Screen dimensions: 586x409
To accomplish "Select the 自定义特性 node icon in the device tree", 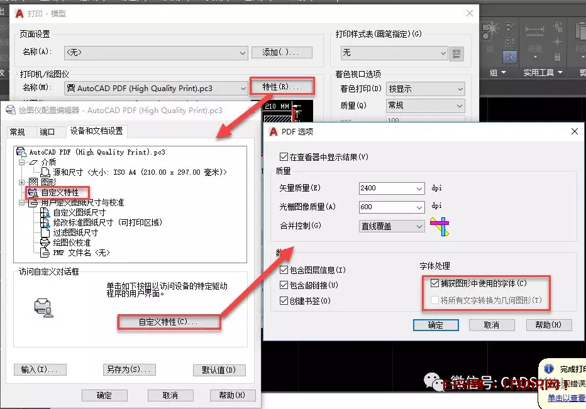I will coord(32,192).
